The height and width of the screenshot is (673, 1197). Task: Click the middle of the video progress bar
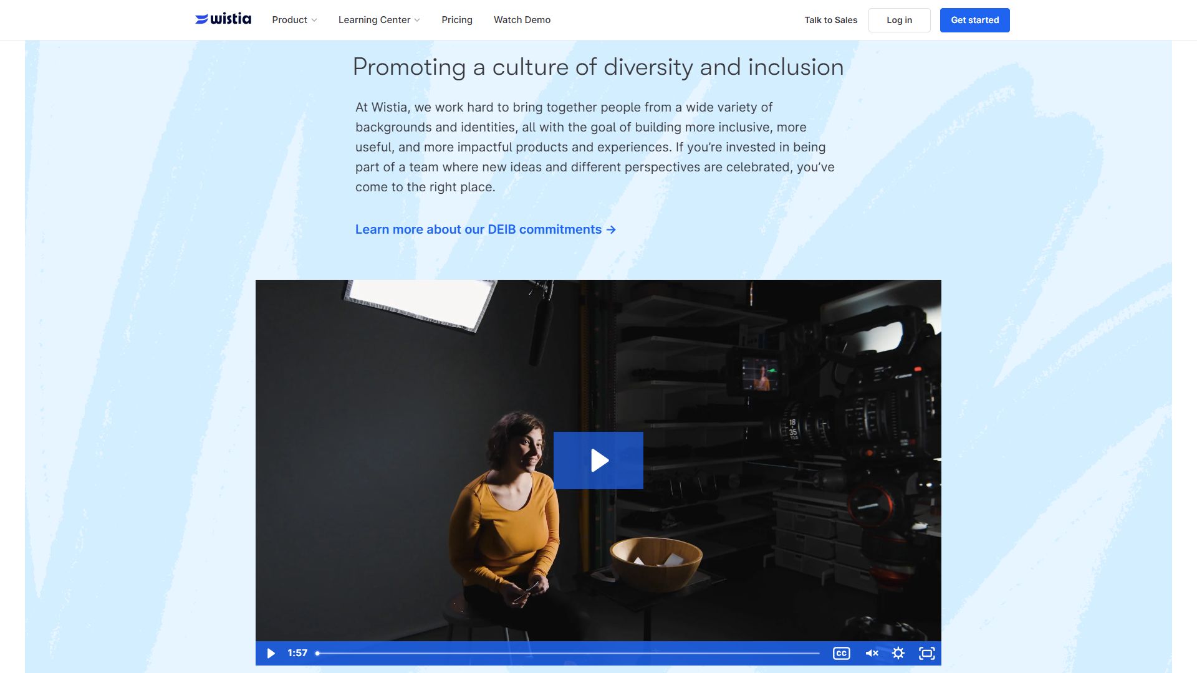(x=568, y=653)
